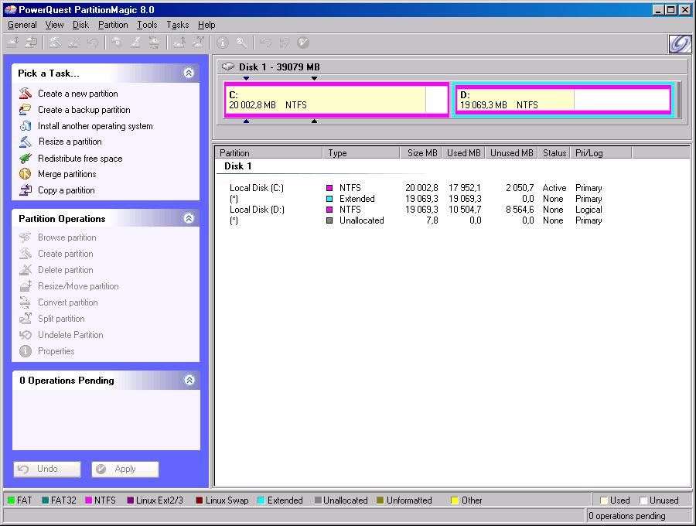Image resolution: width=696 pixels, height=526 pixels.
Task: Open the Tasks menu
Action: pos(178,25)
